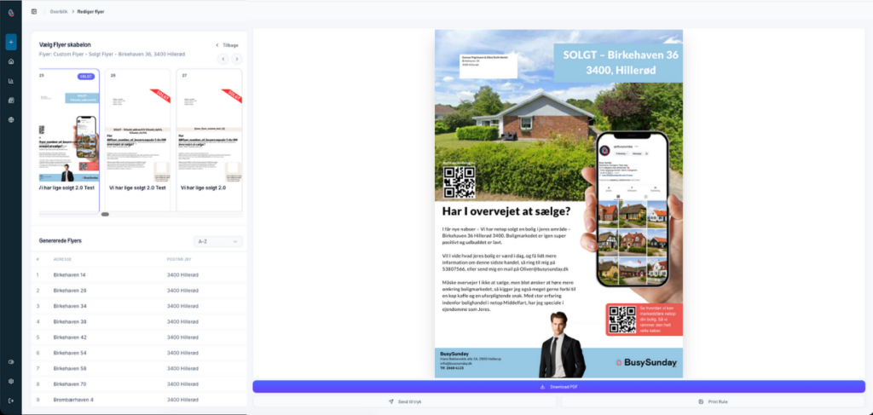Image resolution: width=873 pixels, height=415 pixels.
Task: Click the template list horizontal scrollbar handle
Action: 105,214
